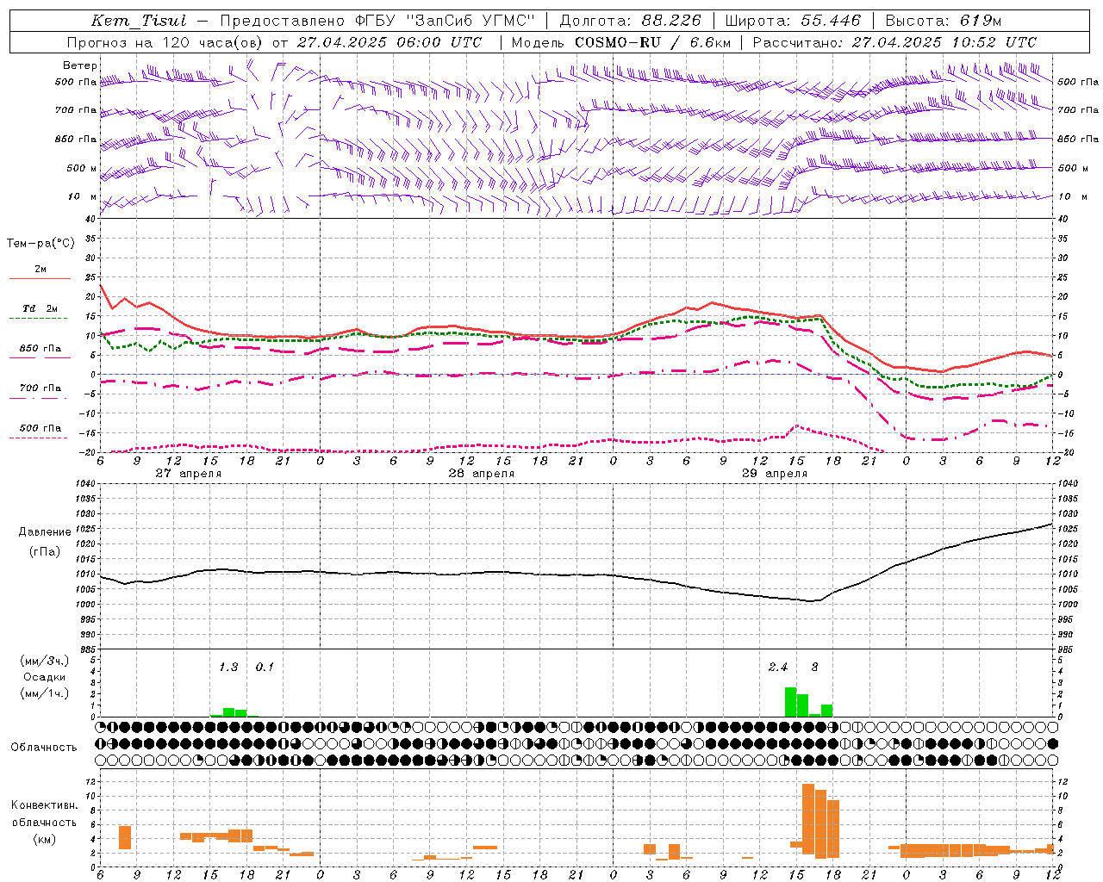The height and width of the screenshot is (882, 1103).
Task: Click the '0.1' precipitation amount
Action: (265, 667)
